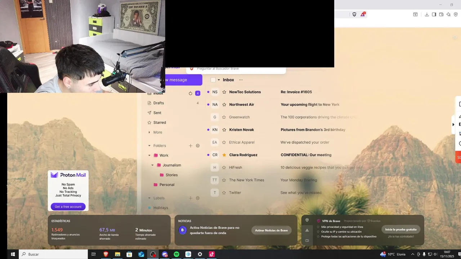The width and height of the screenshot is (461, 259).
Task: Toggle the browser sidebar panel icon
Action: pos(434,14)
